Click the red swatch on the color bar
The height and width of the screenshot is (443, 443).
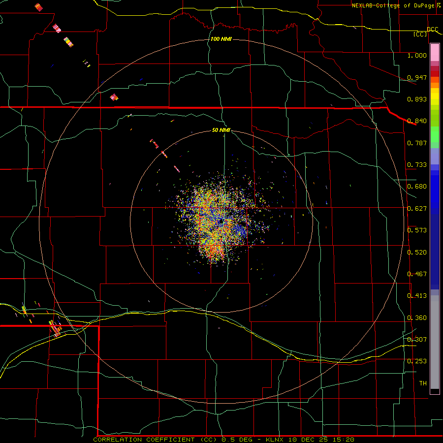(435, 74)
